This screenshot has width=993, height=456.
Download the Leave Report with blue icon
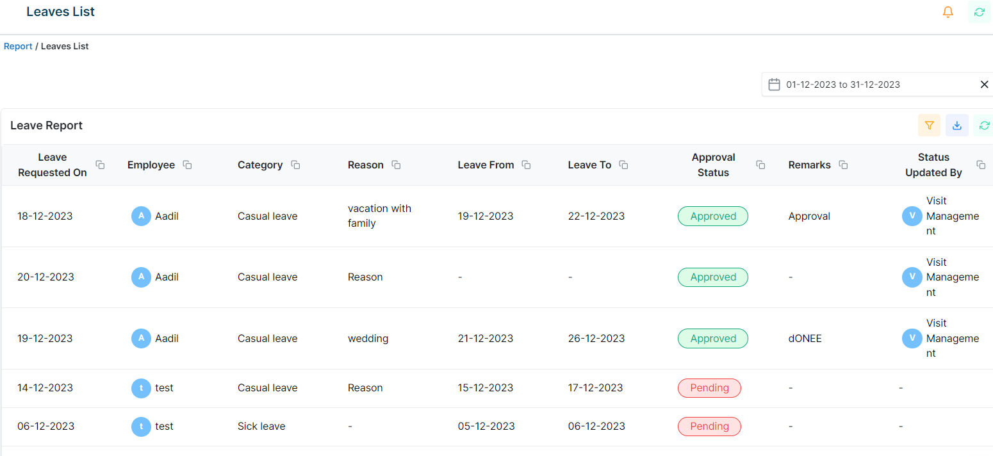point(956,126)
